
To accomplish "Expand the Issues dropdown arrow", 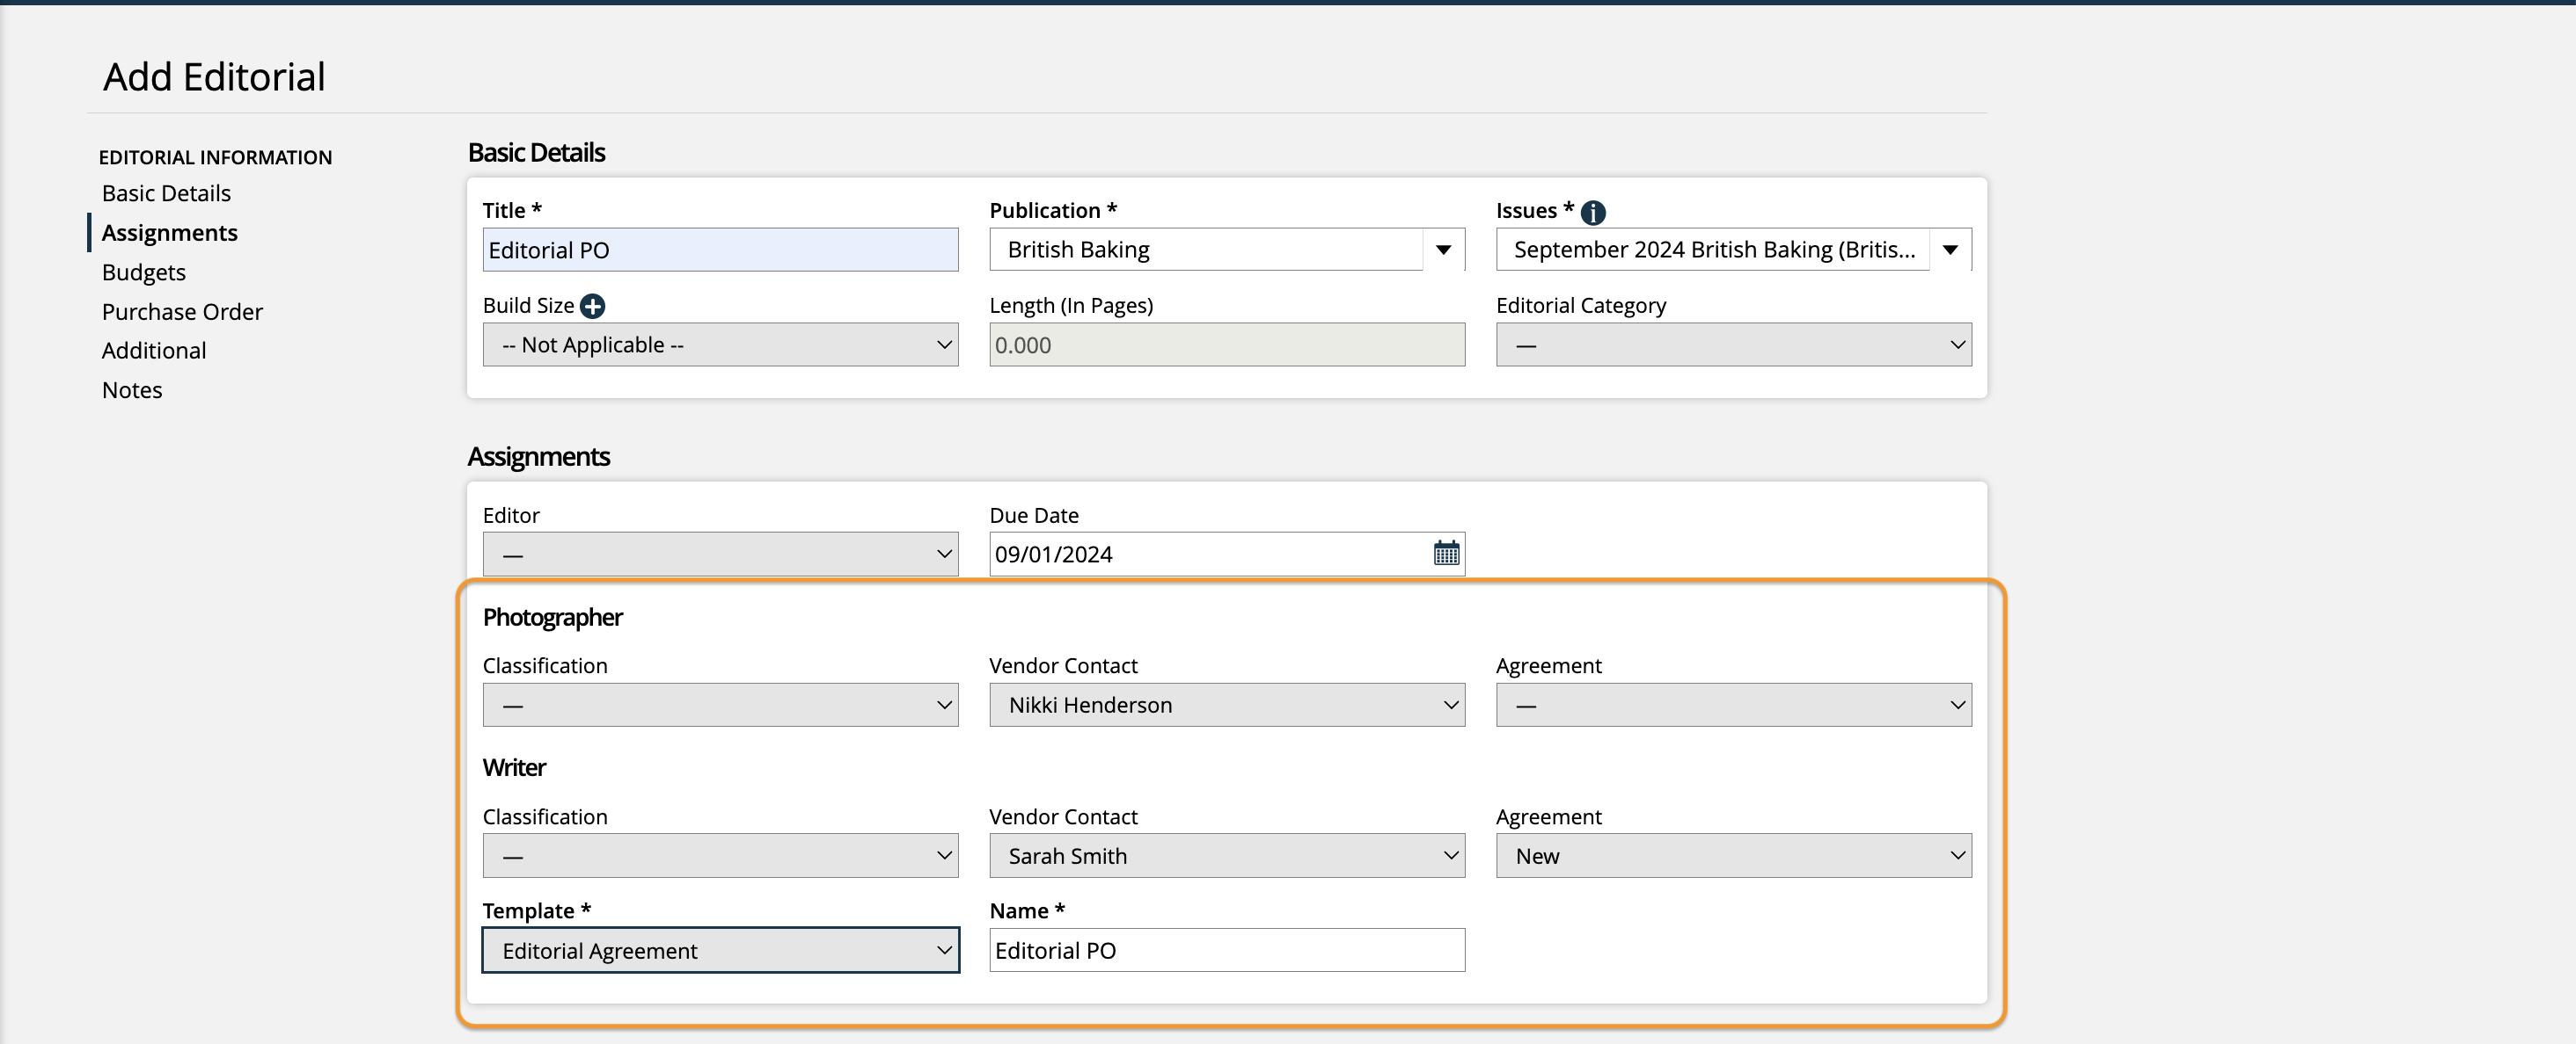I will click(x=1950, y=250).
